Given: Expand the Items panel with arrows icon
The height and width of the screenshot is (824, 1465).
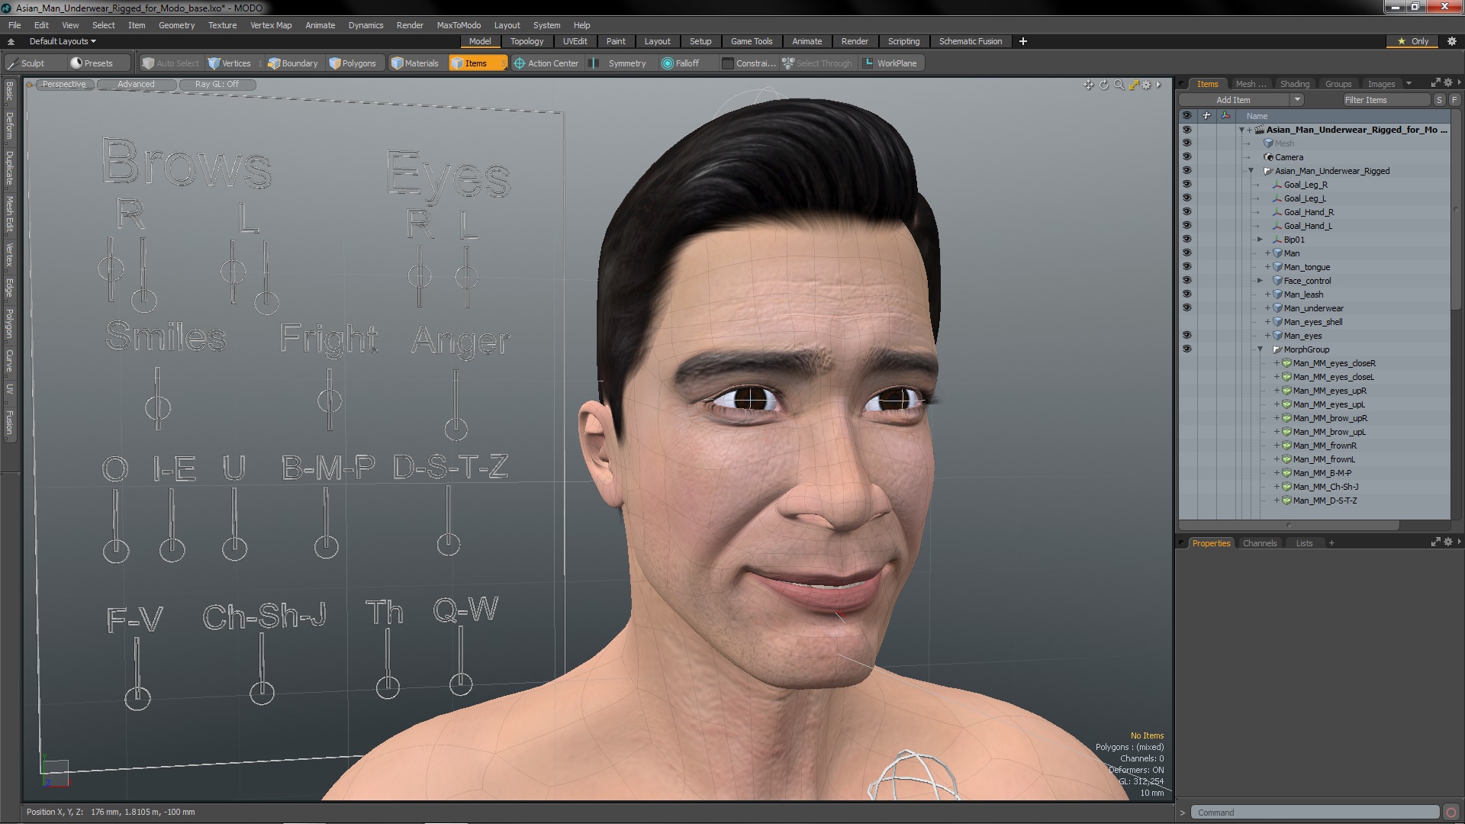Looking at the screenshot, I should tap(1435, 82).
